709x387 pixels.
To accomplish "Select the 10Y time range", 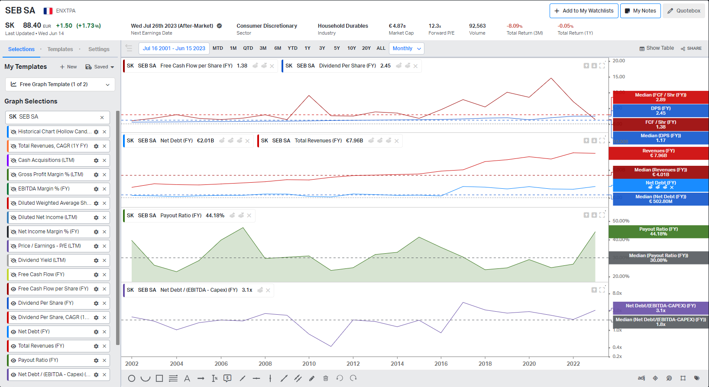I will point(351,48).
